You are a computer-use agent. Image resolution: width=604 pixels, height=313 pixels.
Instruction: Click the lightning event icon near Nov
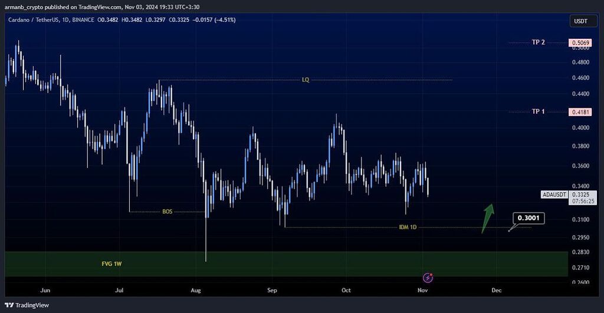point(429,277)
